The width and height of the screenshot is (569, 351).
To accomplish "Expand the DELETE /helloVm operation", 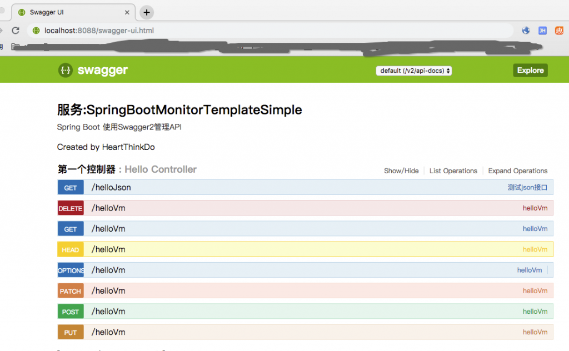I will coord(305,208).
